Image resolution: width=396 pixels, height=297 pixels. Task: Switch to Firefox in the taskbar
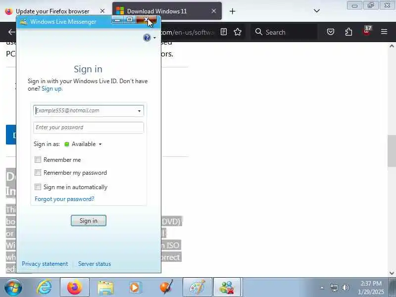click(x=75, y=287)
